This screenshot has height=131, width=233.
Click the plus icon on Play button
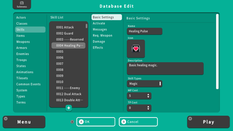tap(190, 119)
